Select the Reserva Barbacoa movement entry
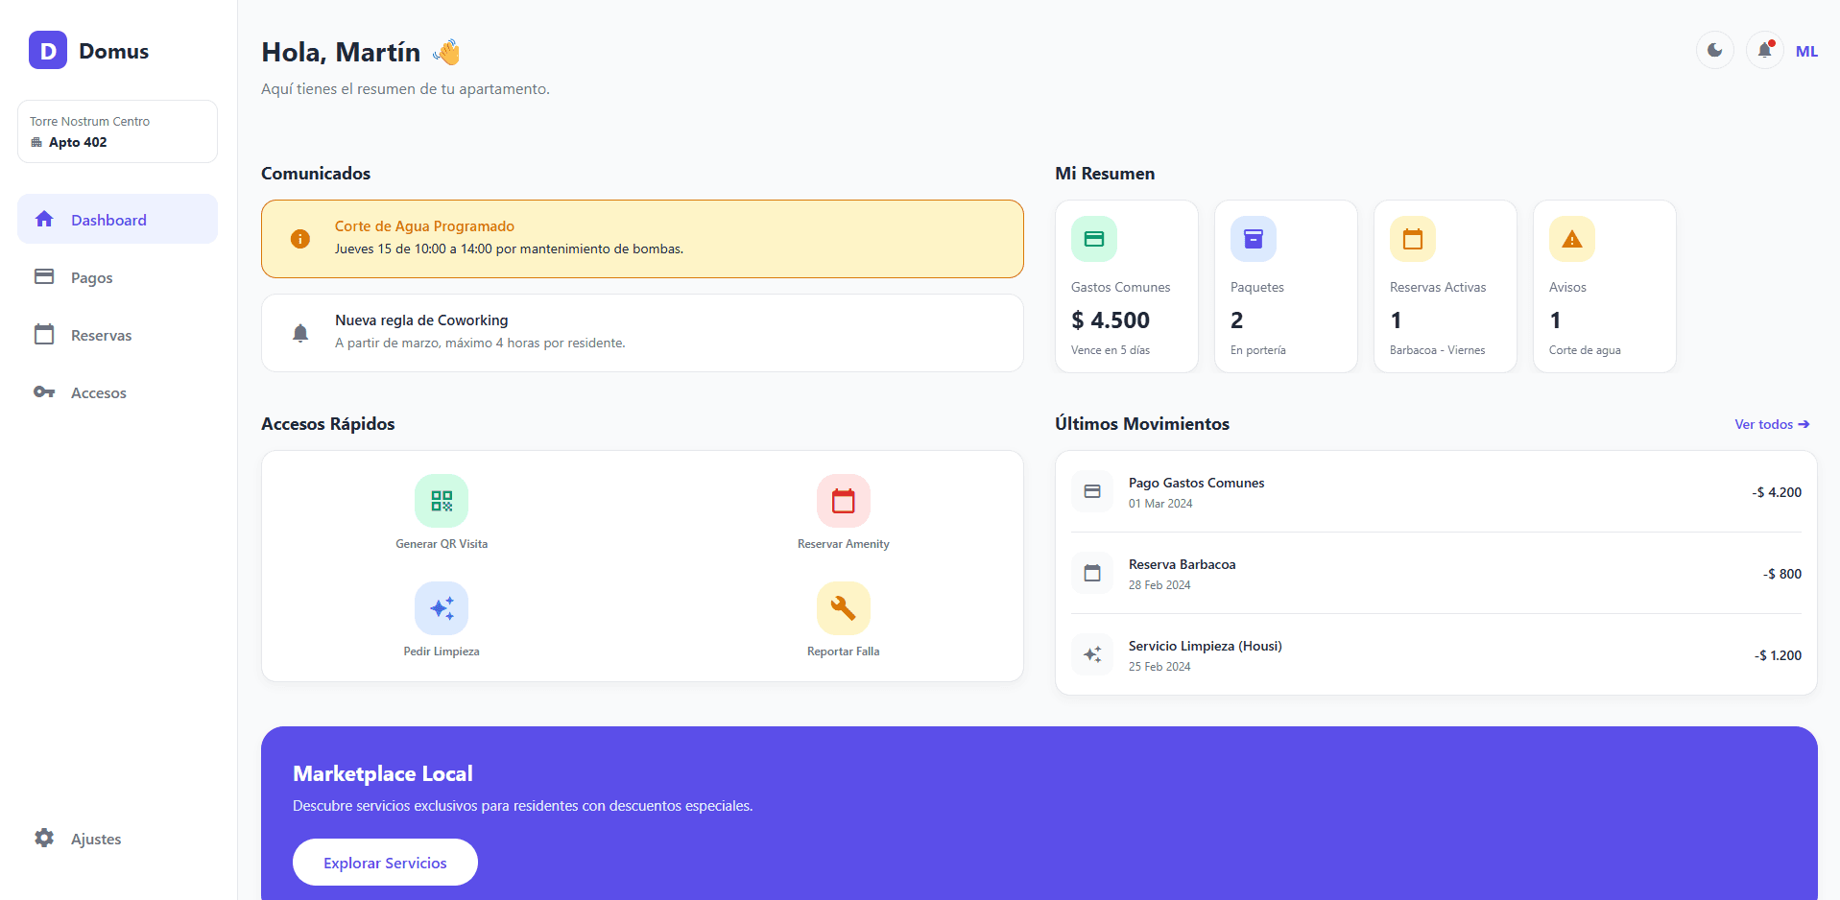 [1182, 573]
